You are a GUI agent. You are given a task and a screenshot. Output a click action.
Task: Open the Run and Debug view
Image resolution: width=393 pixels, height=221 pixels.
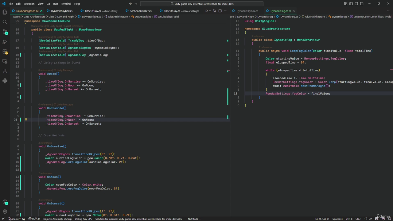(5, 41)
